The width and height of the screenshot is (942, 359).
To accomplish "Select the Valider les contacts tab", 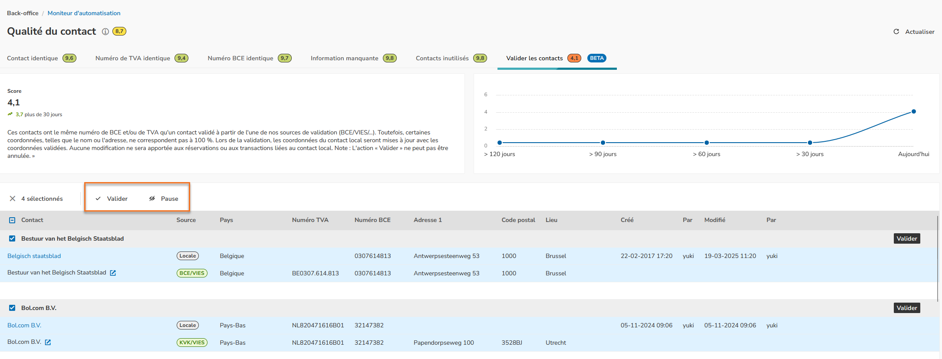I will (557, 58).
